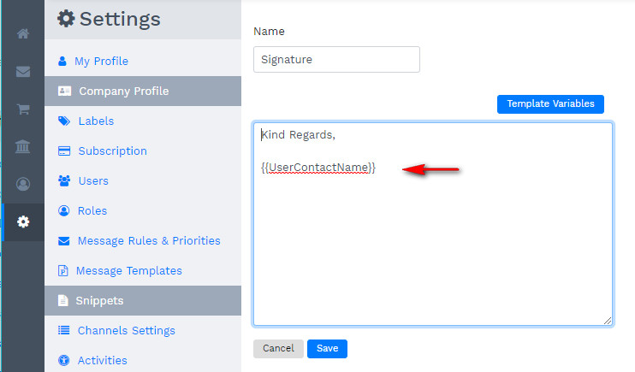Select Message Templates in settings list

(128, 271)
